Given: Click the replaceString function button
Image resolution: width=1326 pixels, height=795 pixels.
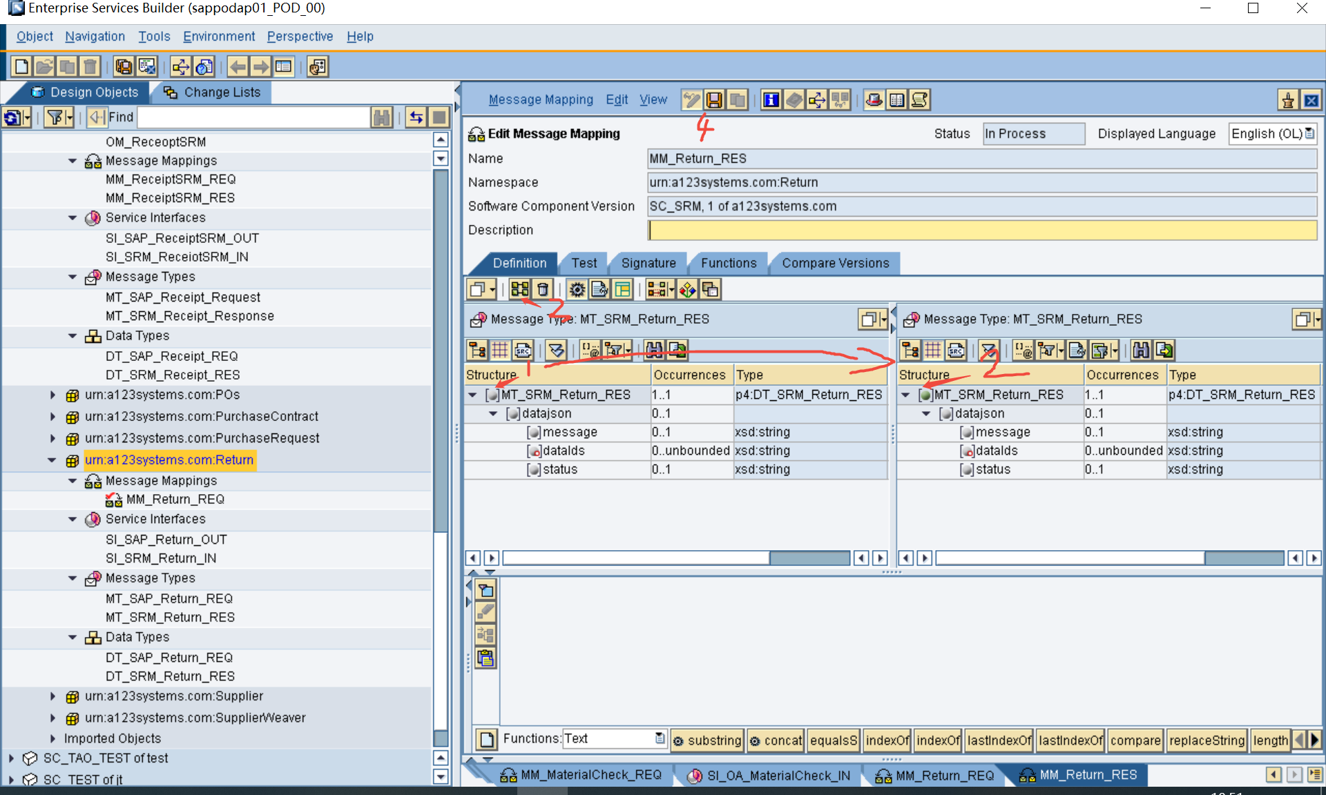Looking at the screenshot, I should (x=1207, y=740).
